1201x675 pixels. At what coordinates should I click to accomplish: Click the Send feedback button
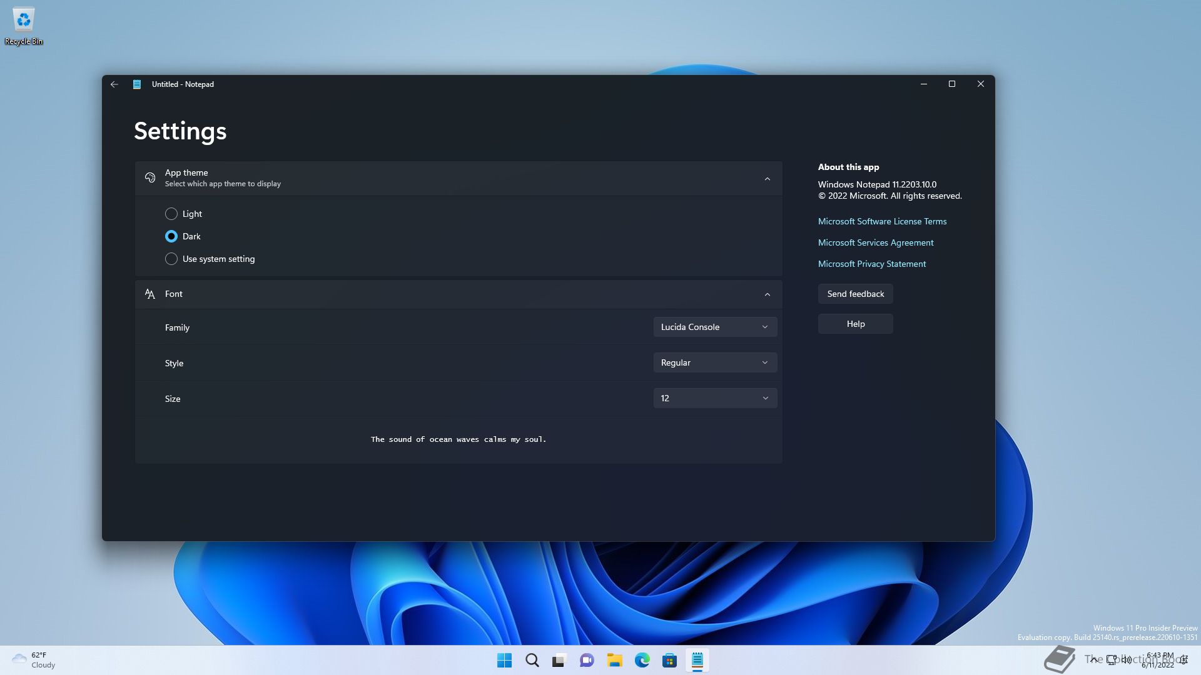coord(855,294)
